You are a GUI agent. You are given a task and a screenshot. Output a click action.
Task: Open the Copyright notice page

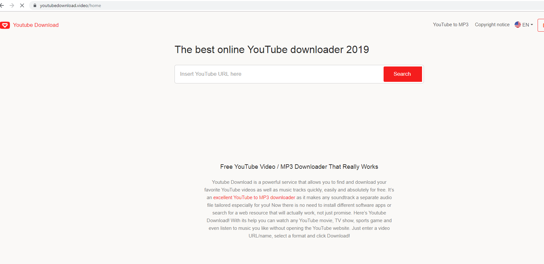pos(492,25)
